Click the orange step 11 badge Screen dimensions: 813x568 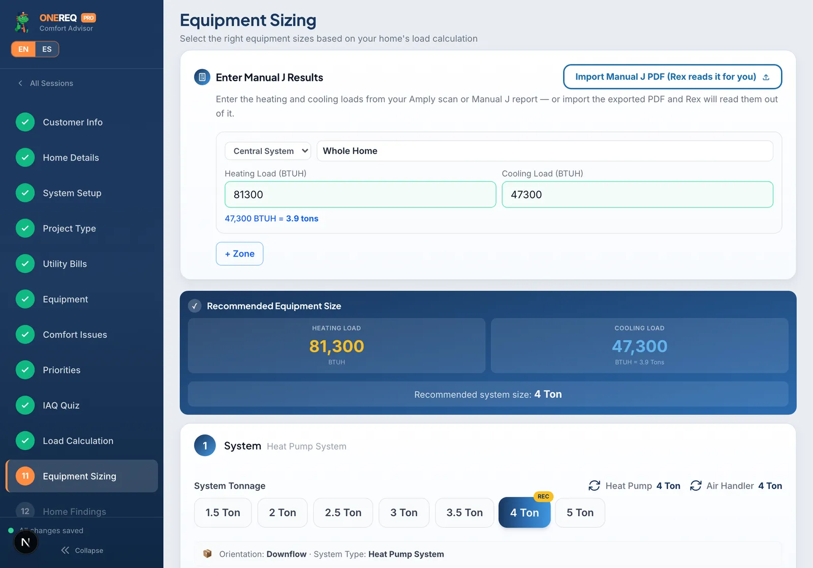click(x=25, y=476)
